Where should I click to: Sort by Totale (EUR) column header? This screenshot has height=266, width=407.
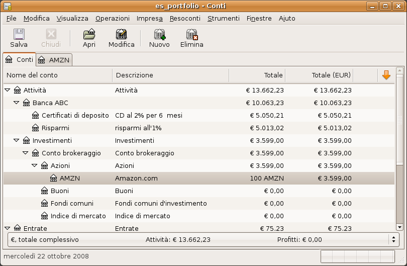click(x=319, y=75)
